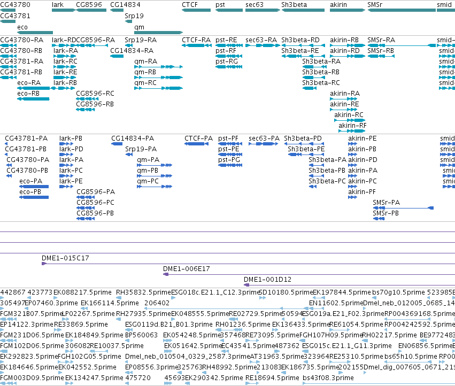Select EST RH01236.5prime
455x386 pixels.
[243, 325]
